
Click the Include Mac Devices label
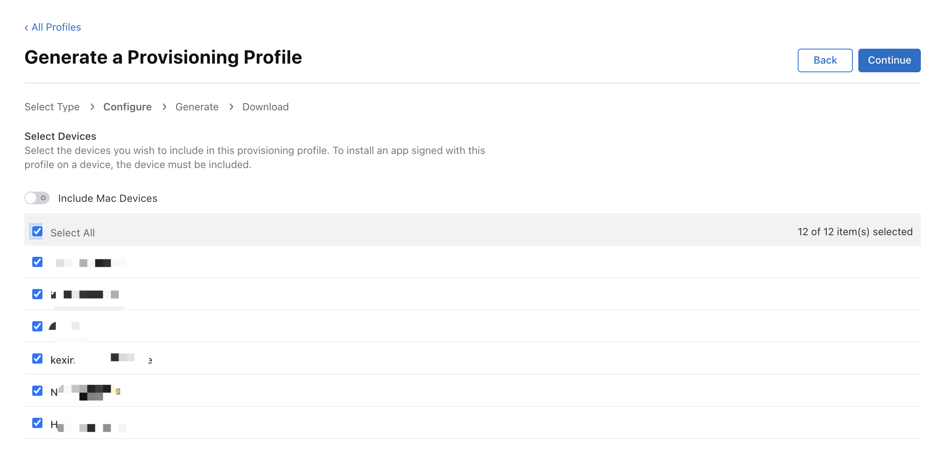point(108,198)
